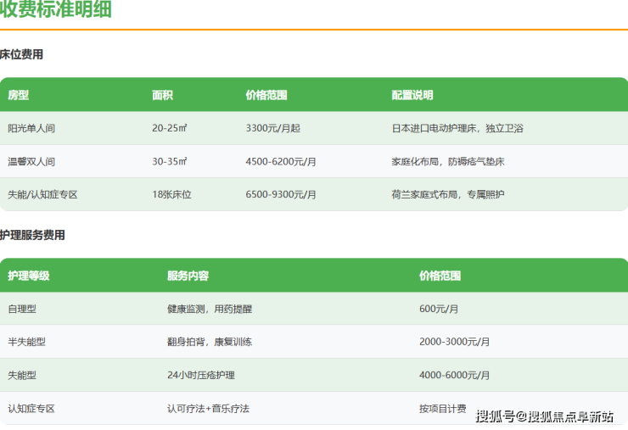
Task: Click the 阳光单人间 room type cell
Action: tap(31, 128)
